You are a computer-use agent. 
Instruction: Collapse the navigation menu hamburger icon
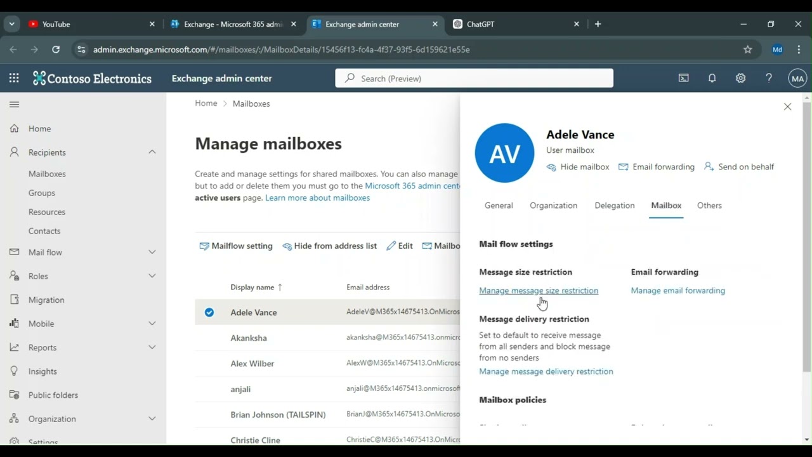coord(15,105)
